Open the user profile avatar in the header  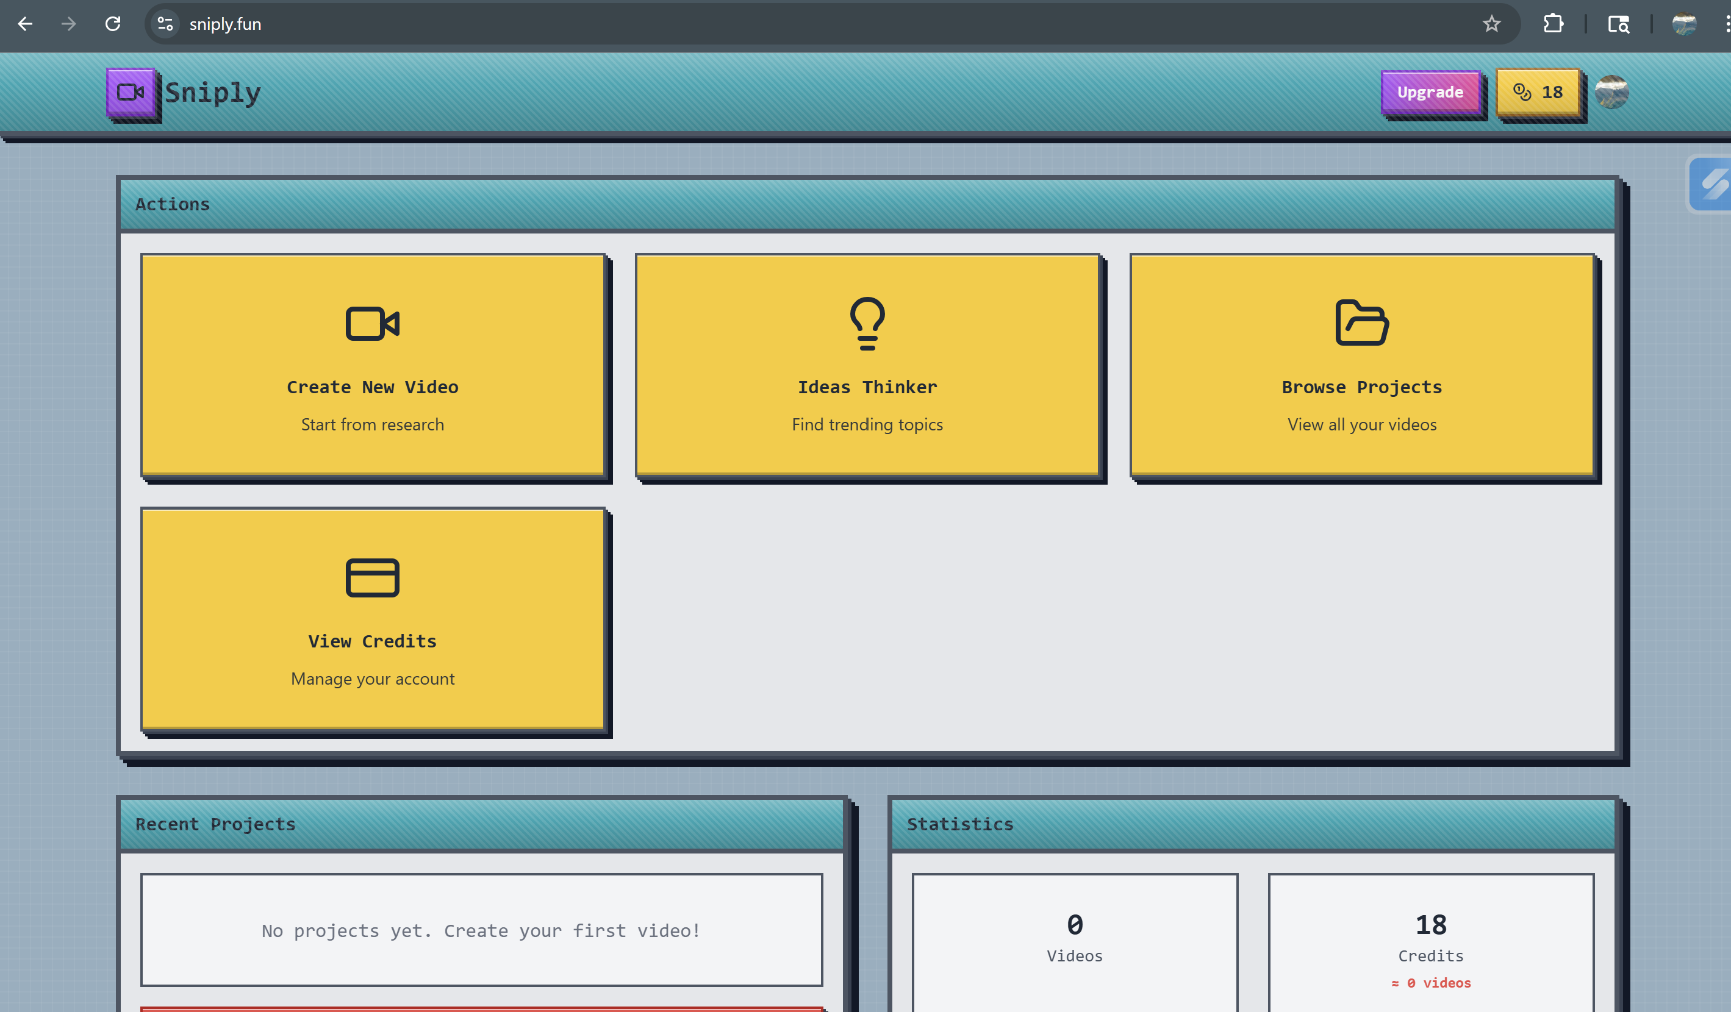[1611, 92]
